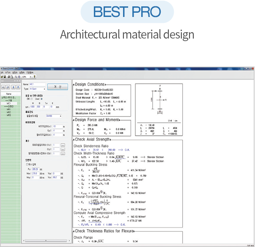Viewport: 255px width, 247px height.
Task: Click the Check Slenderness Ratio text line
Action: tap(91, 146)
